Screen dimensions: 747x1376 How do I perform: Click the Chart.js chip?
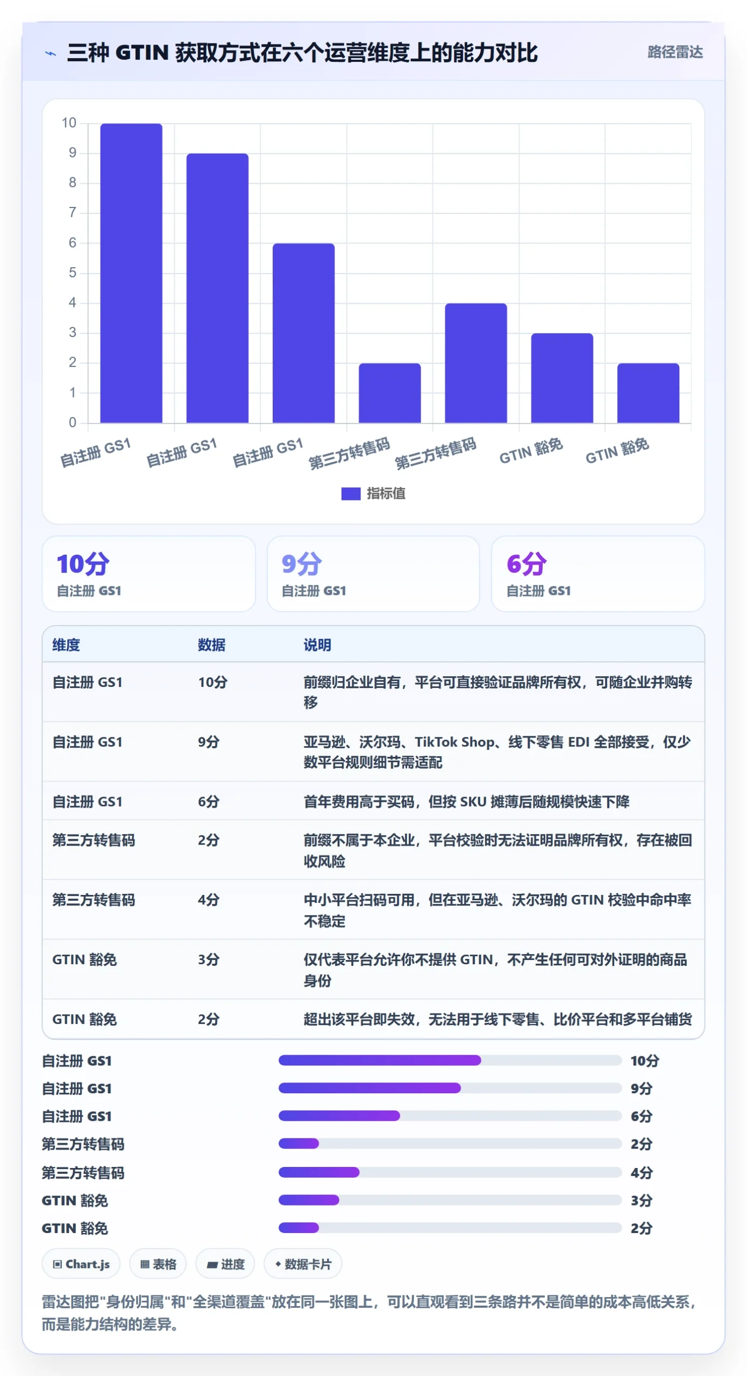tap(81, 1264)
